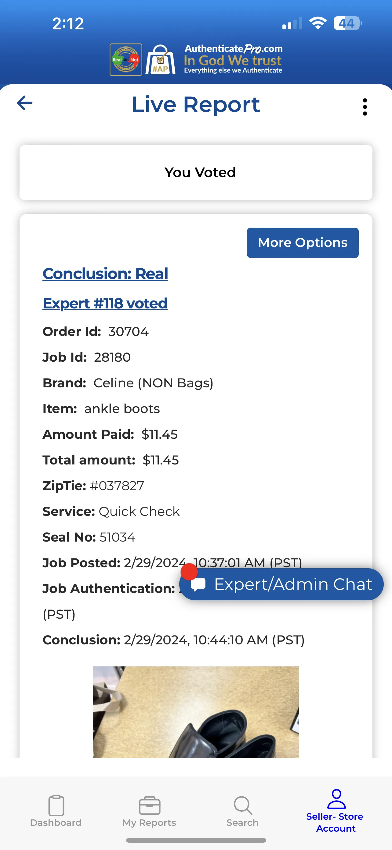Open the Expert #118 voted link

coord(105,303)
